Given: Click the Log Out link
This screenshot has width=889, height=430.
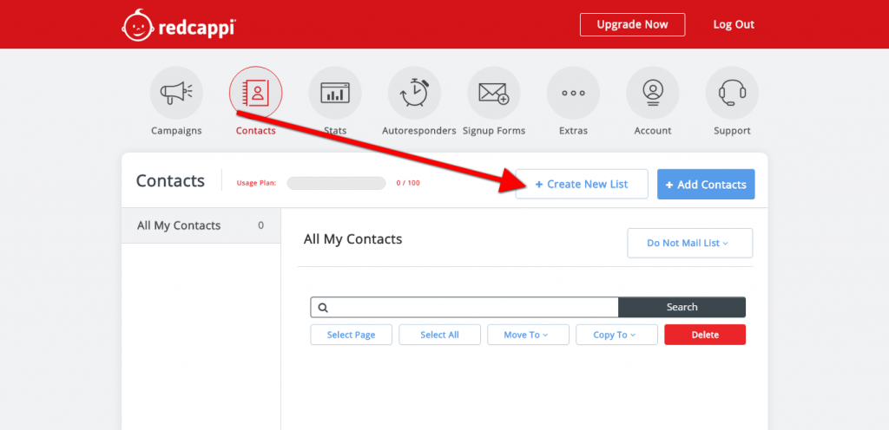Looking at the screenshot, I should pos(734,24).
